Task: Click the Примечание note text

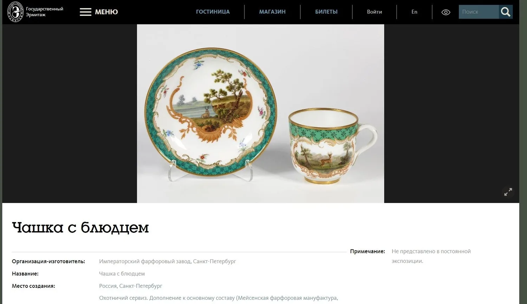Action: 431,256
